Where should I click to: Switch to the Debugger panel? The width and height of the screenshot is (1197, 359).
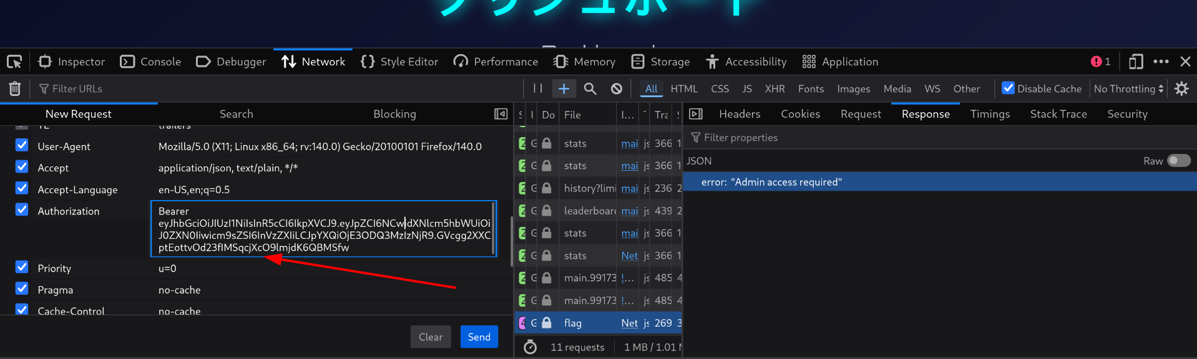click(231, 62)
